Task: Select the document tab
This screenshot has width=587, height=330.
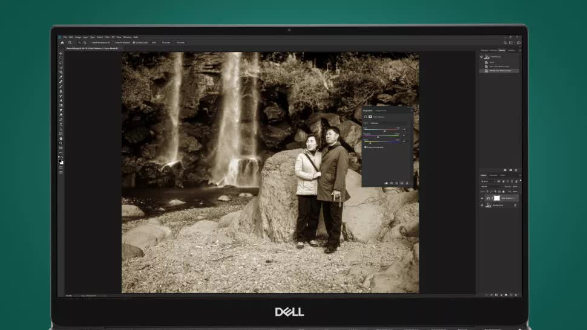Action: (x=93, y=48)
